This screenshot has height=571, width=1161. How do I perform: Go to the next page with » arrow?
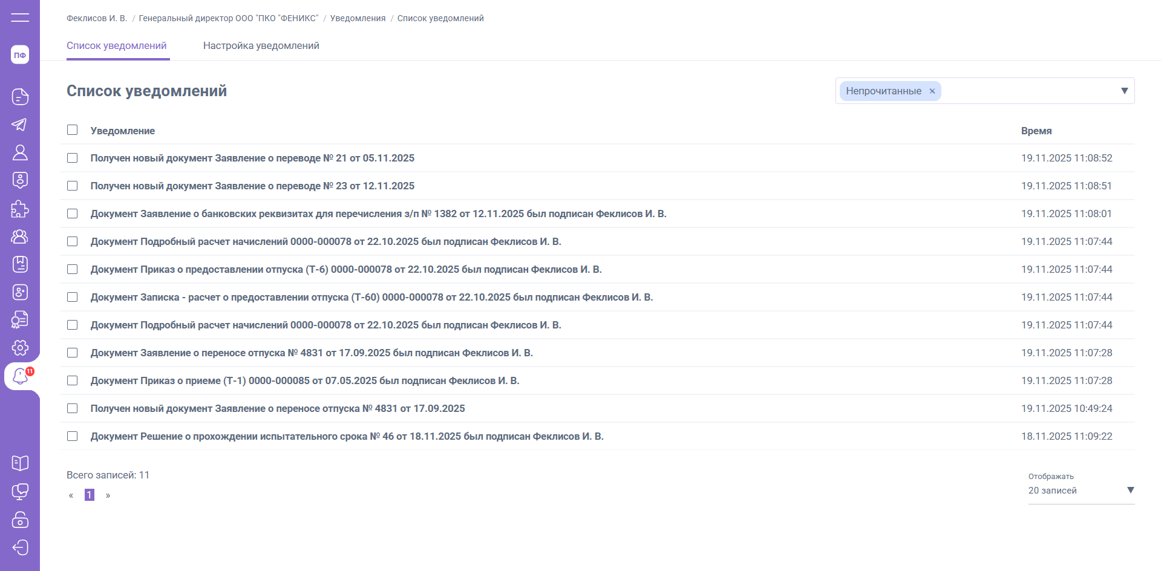[x=108, y=495]
